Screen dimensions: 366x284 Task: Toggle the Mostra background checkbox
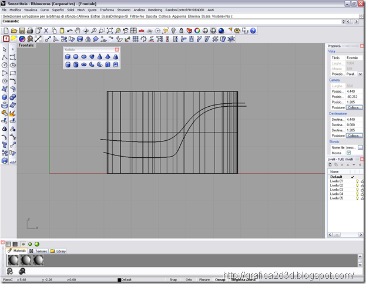[x=348, y=153]
